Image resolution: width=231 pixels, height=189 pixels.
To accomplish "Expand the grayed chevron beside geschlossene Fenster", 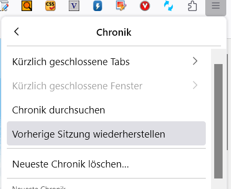I will tap(195, 85).
